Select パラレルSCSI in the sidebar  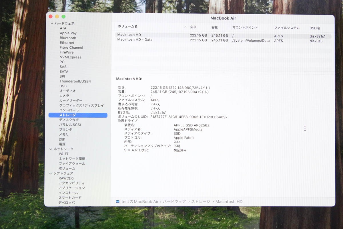(70, 125)
